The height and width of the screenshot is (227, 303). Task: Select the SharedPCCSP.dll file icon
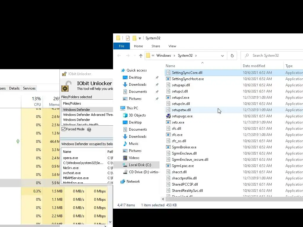tap(168, 184)
